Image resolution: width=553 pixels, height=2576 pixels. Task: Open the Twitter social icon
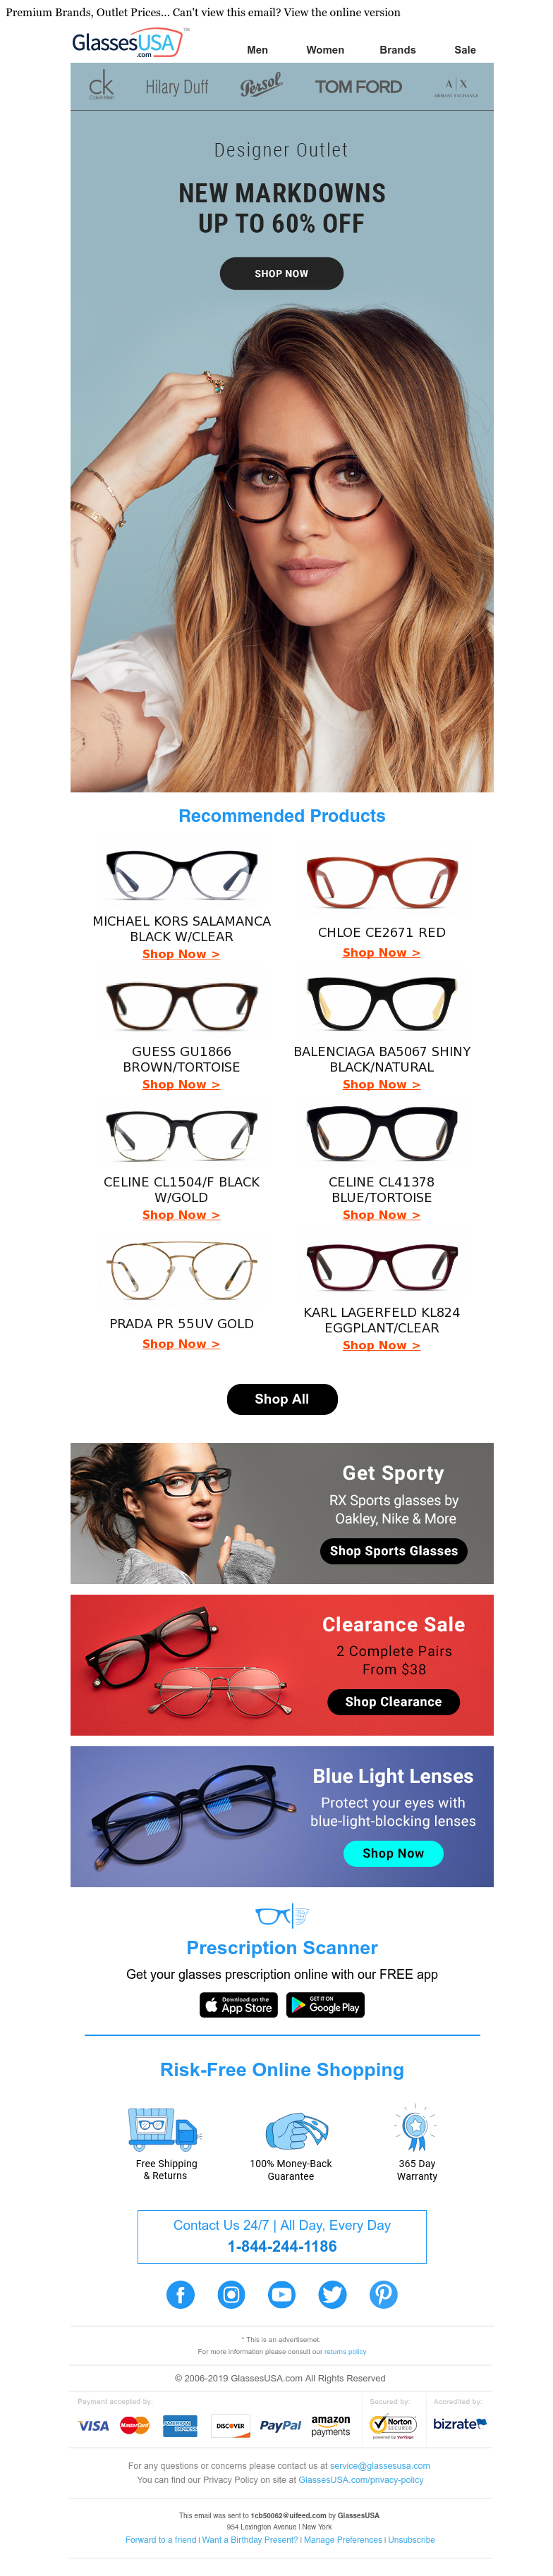click(x=333, y=2294)
